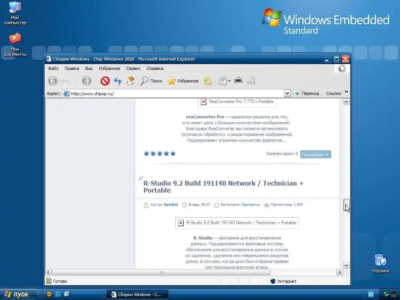Launch Internet Explorer from quick launch

[58, 294]
